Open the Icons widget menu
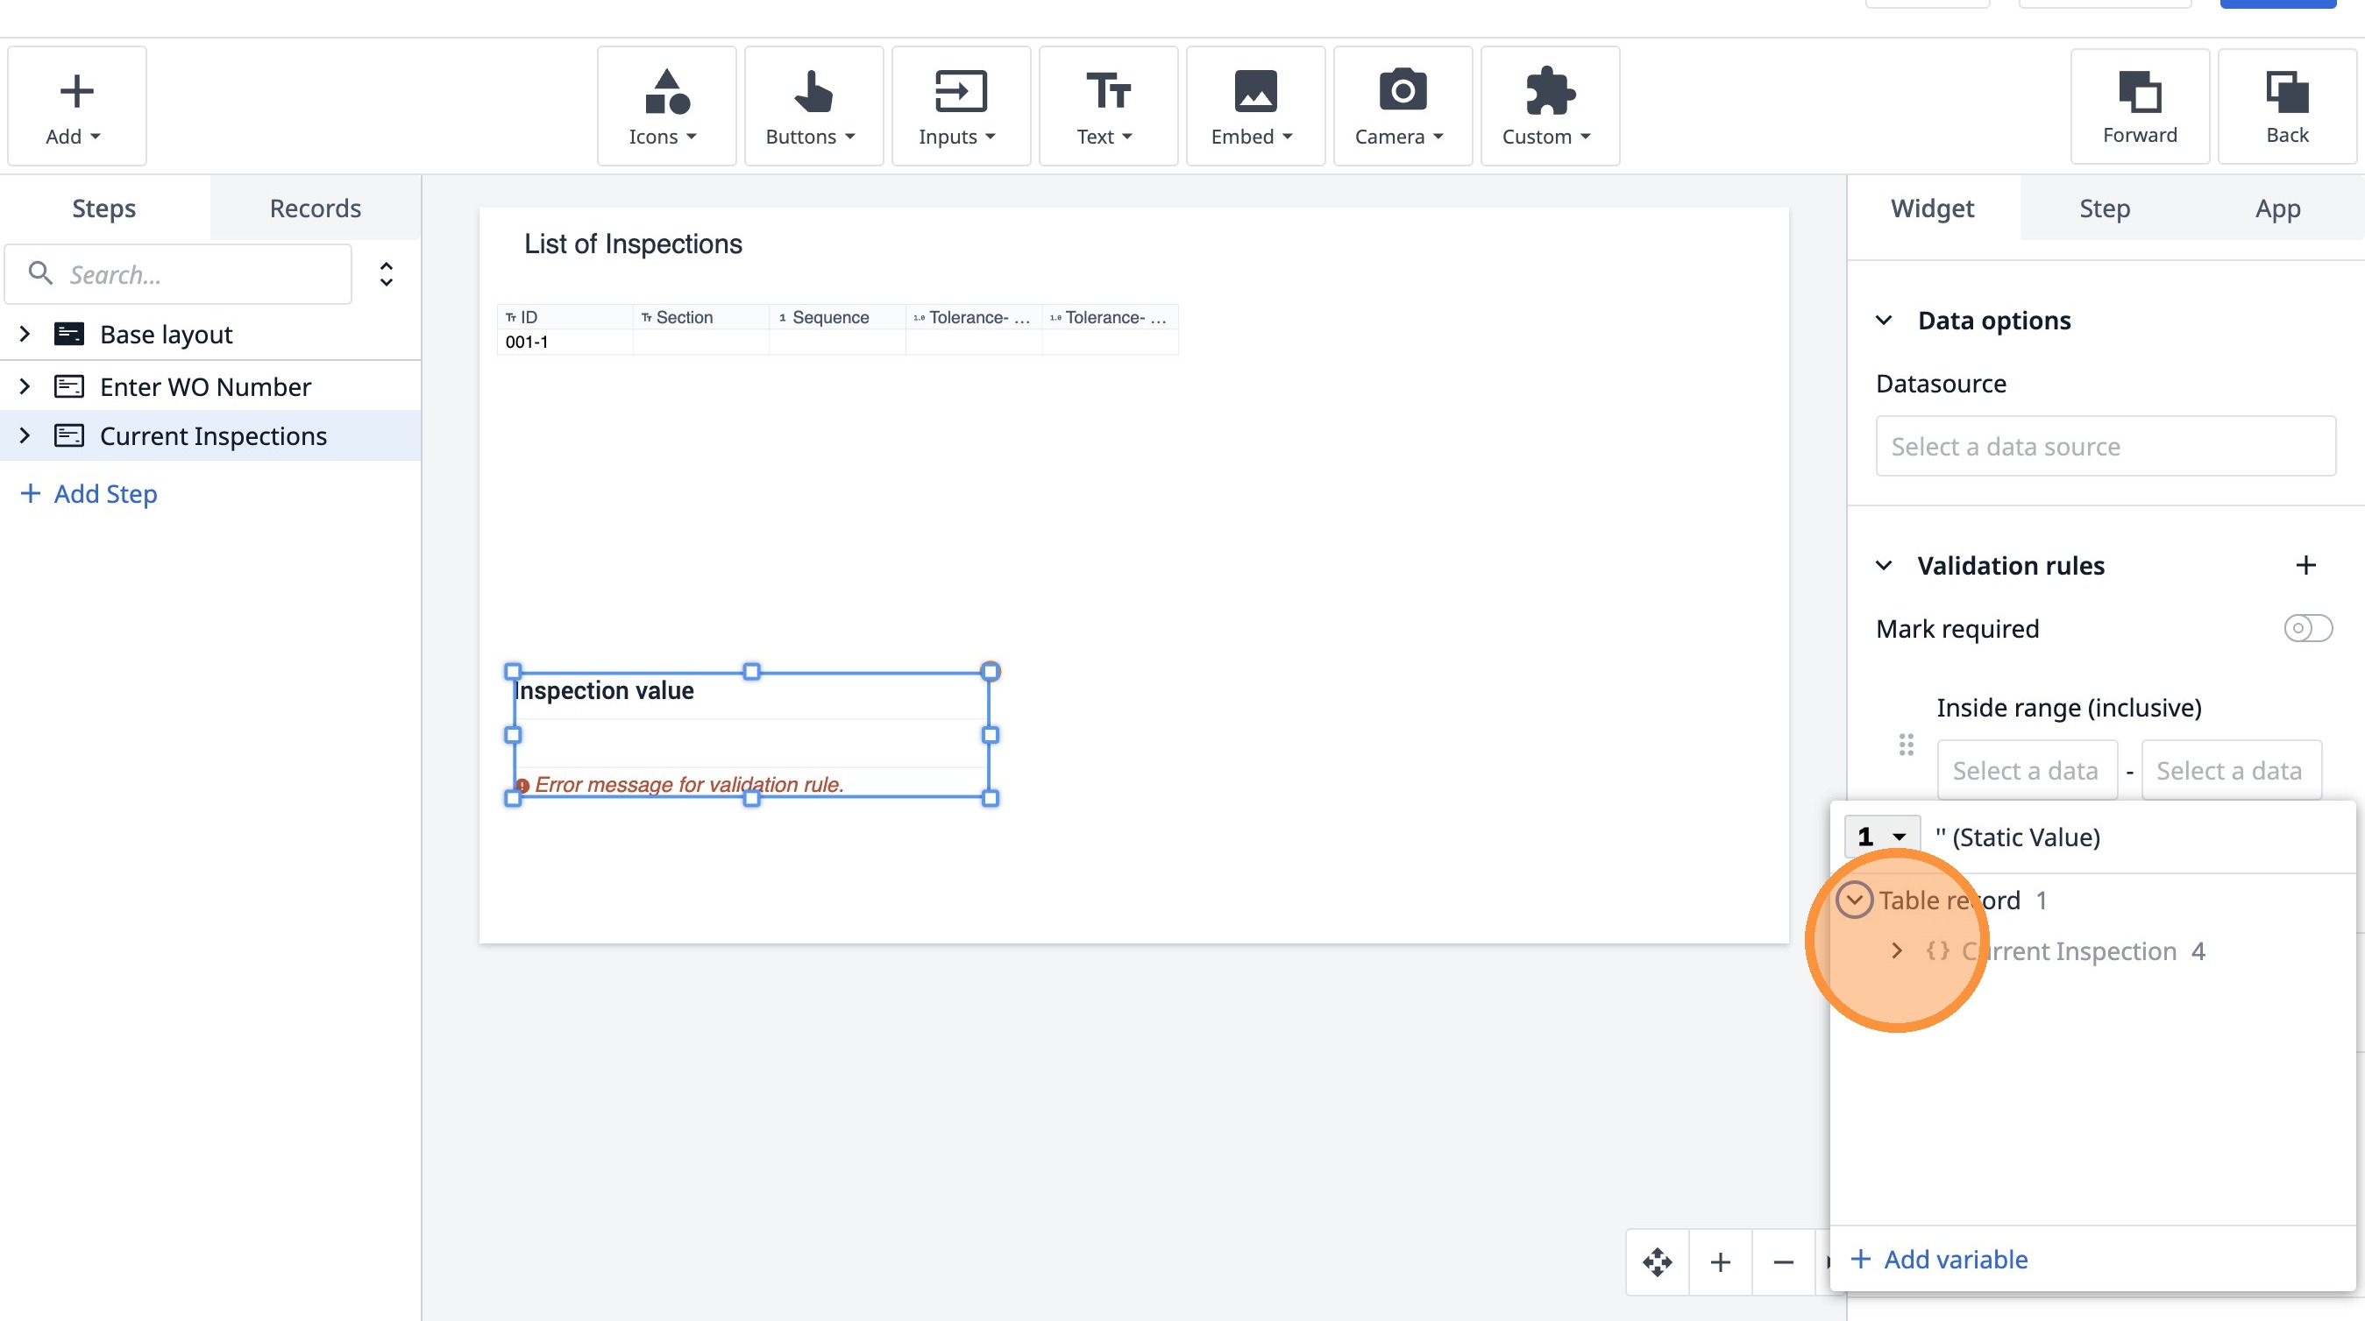The height and width of the screenshot is (1321, 2365). coord(665,106)
